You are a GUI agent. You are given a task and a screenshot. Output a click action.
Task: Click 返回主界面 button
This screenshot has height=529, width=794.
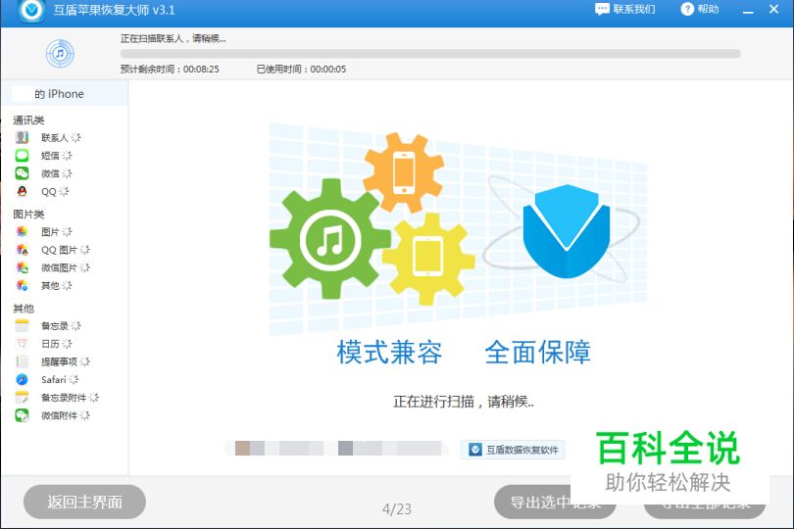click(x=84, y=502)
